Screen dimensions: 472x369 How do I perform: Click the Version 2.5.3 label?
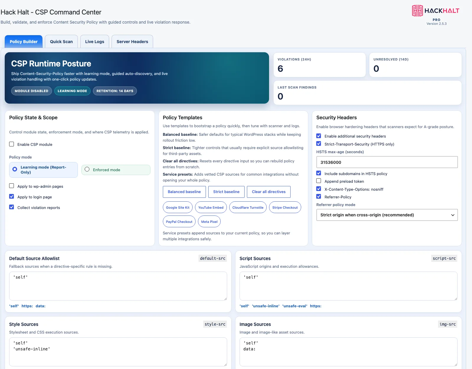[x=437, y=24]
